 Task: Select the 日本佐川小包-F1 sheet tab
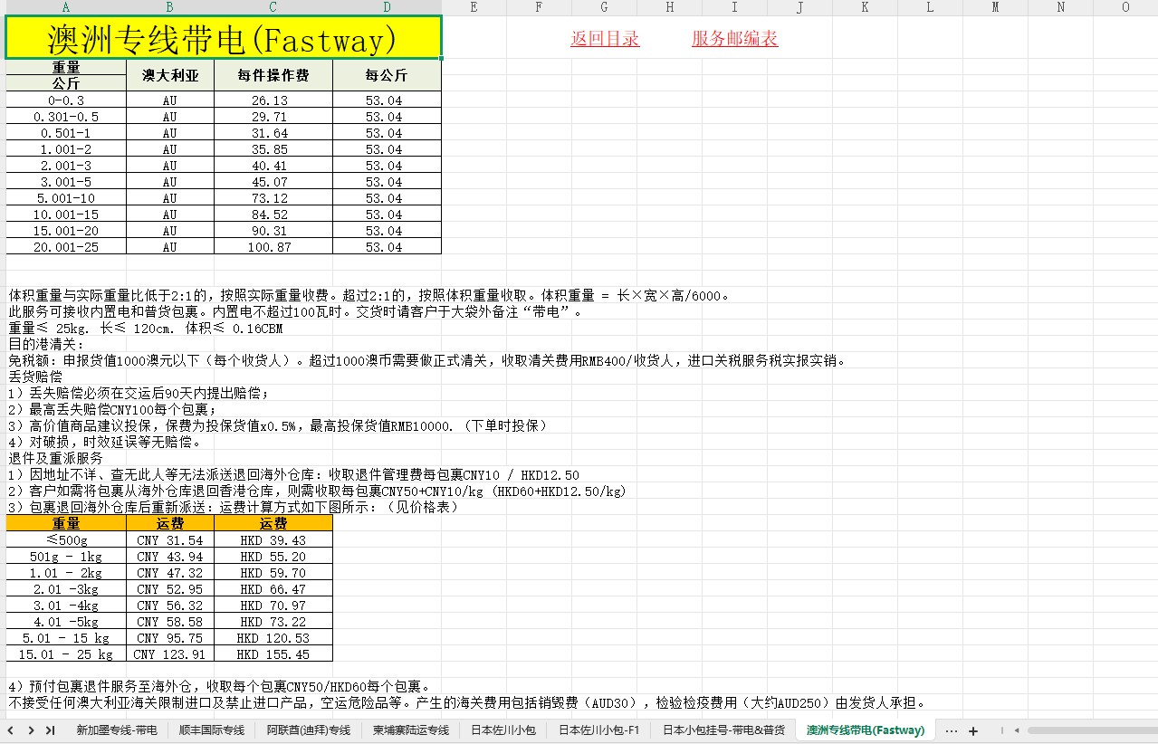[x=599, y=730]
